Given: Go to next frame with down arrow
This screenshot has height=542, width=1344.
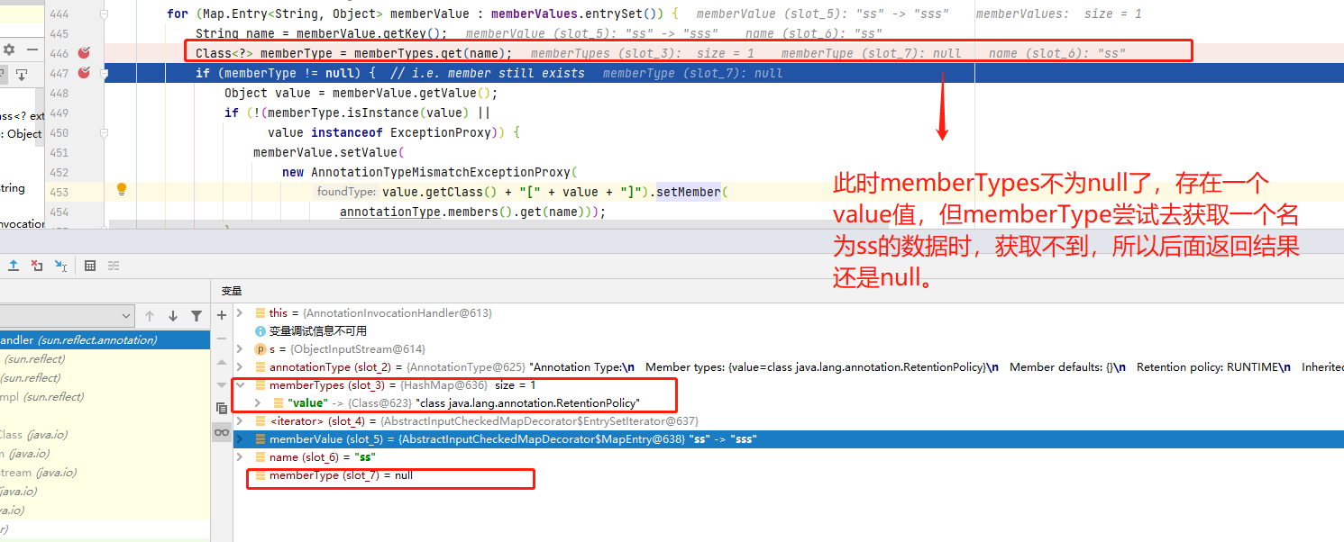Looking at the screenshot, I should (173, 316).
